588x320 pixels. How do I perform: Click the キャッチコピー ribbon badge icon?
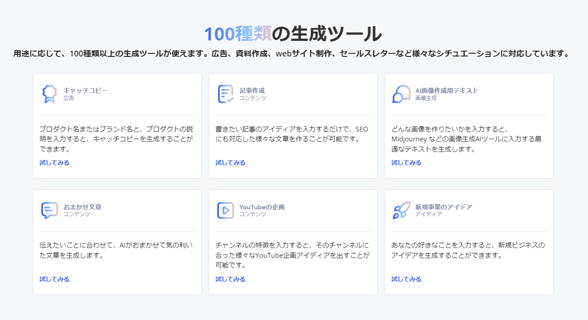click(x=50, y=94)
